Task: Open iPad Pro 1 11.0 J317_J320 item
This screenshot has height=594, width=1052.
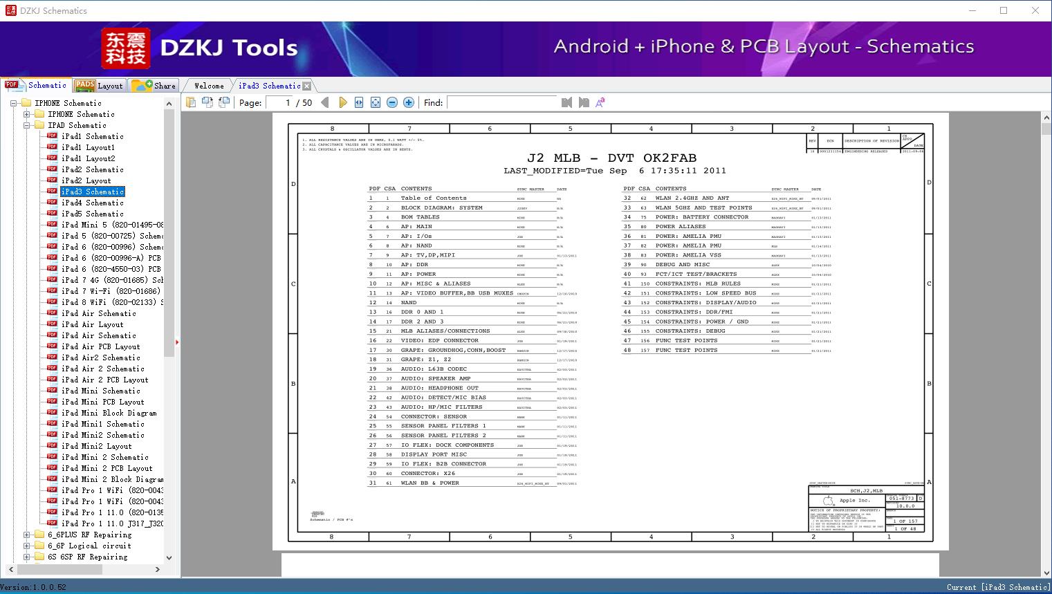Action: pos(112,523)
